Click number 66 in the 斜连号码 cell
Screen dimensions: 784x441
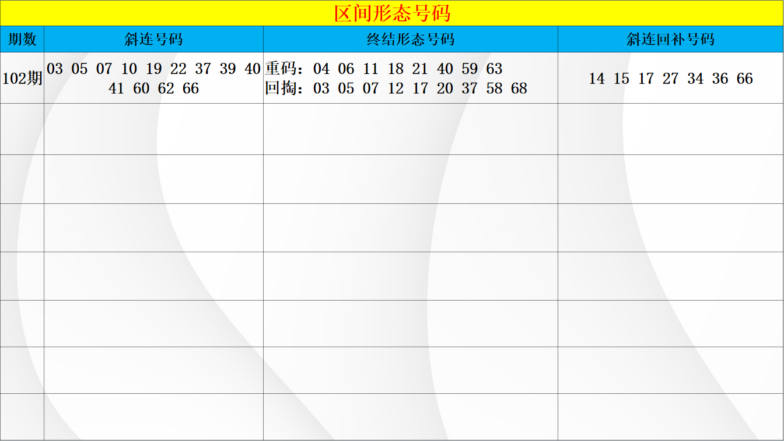[x=191, y=89]
